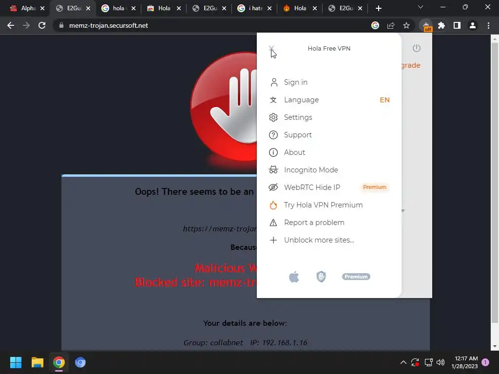Open notification badge in taskbar
This screenshot has width=499, height=374.
pyautogui.click(x=485, y=362)
